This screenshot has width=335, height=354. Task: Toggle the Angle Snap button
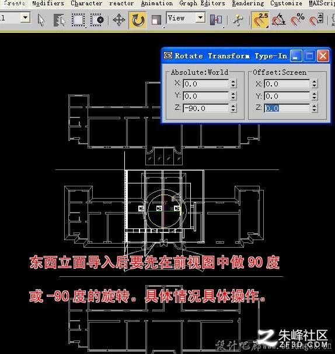[x=278, y=20]
